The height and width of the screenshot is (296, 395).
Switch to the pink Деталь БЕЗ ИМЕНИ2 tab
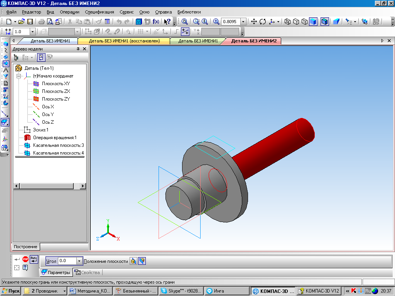[x=254, y=41]
